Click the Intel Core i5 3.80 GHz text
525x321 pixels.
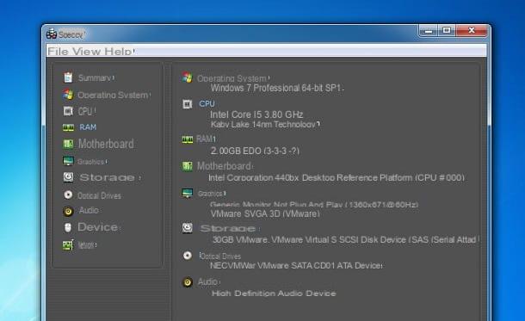(256, 114)
